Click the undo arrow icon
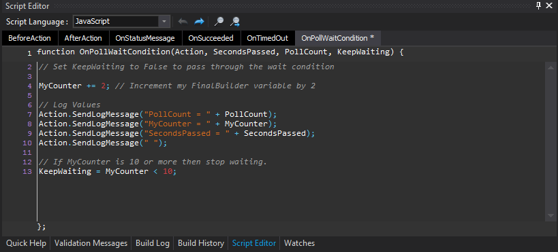The height and width of the screenshot is (252, 558). coord(183,22)
